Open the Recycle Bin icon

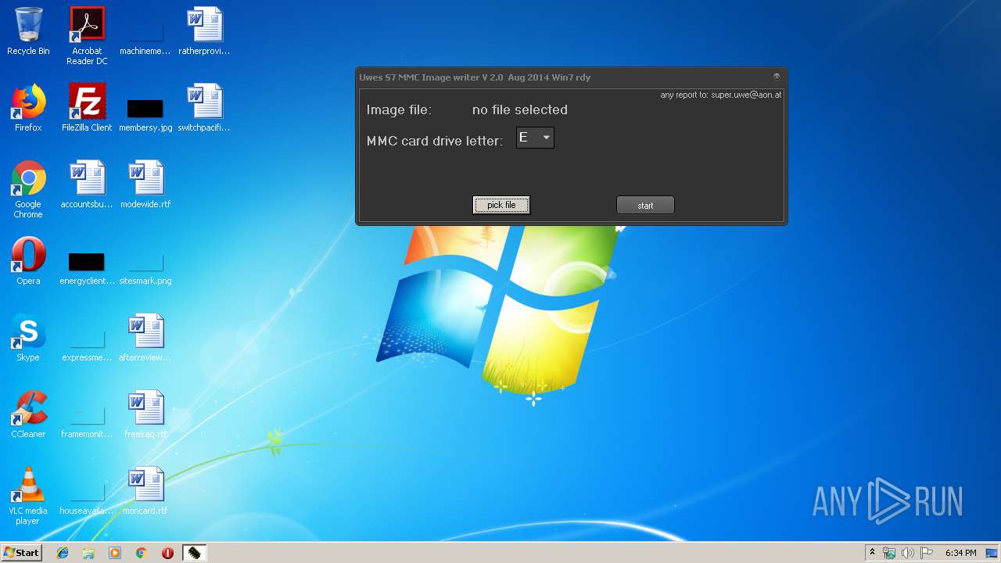click(28, 31)
